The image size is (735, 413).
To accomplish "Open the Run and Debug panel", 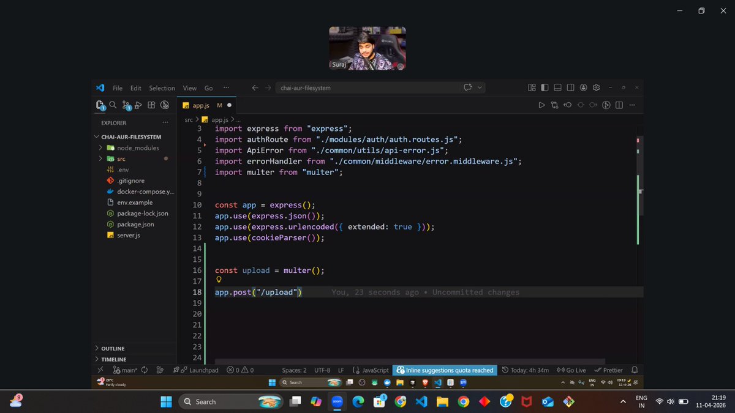I will pos(139,105).
